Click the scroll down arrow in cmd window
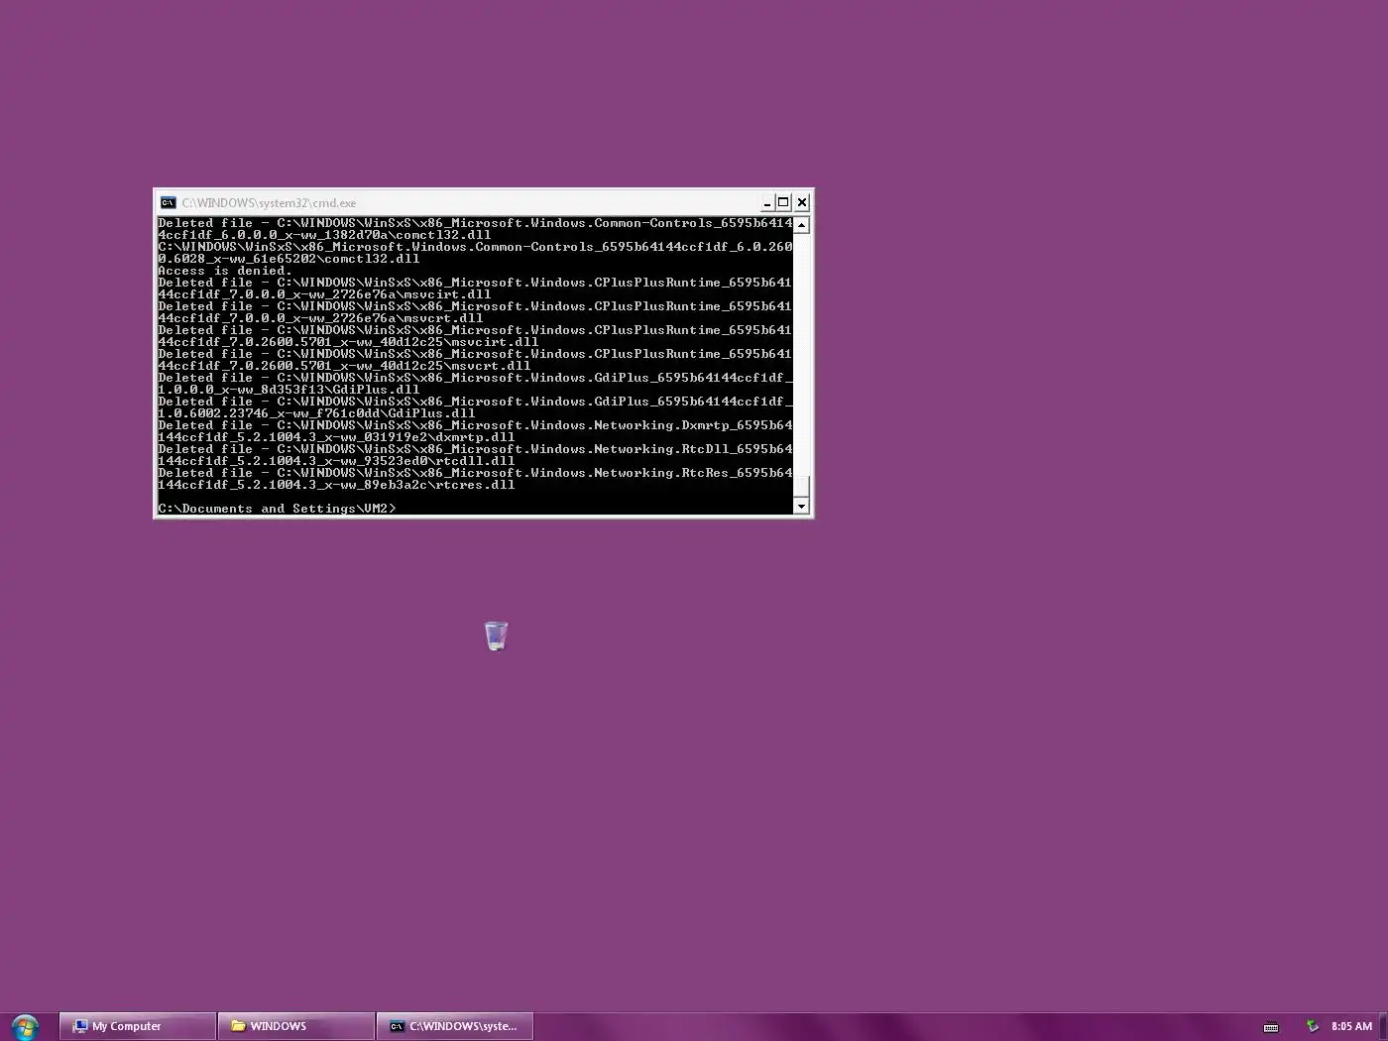 [x=801, y=507]
